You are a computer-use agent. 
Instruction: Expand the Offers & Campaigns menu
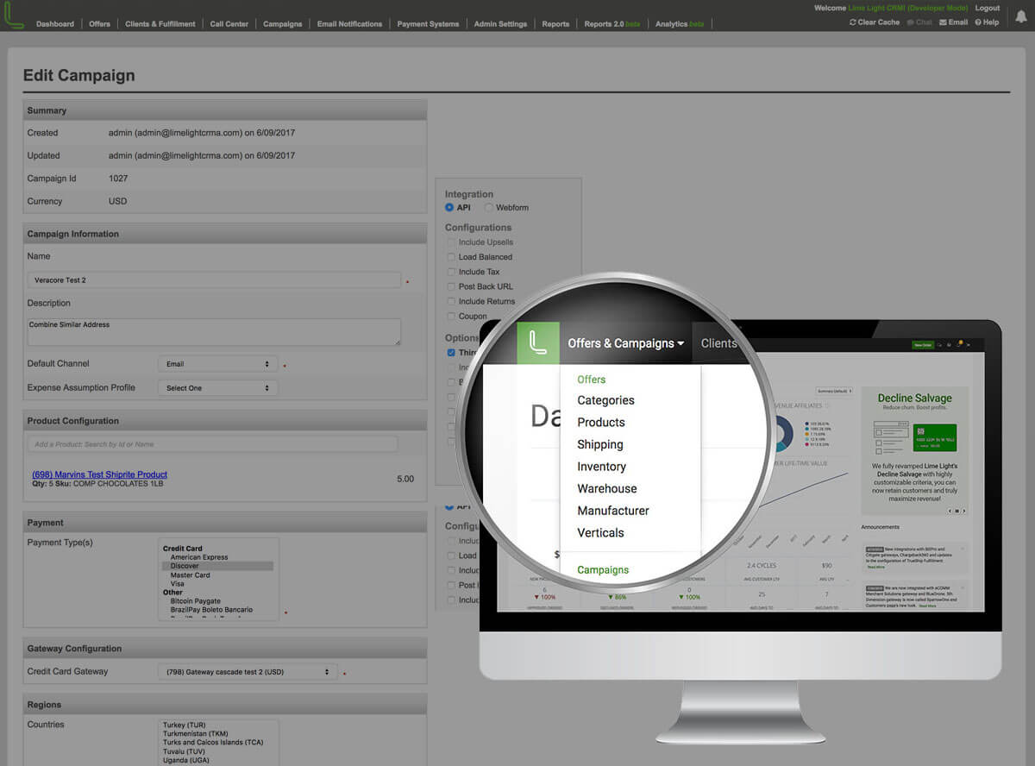point(625,343)
